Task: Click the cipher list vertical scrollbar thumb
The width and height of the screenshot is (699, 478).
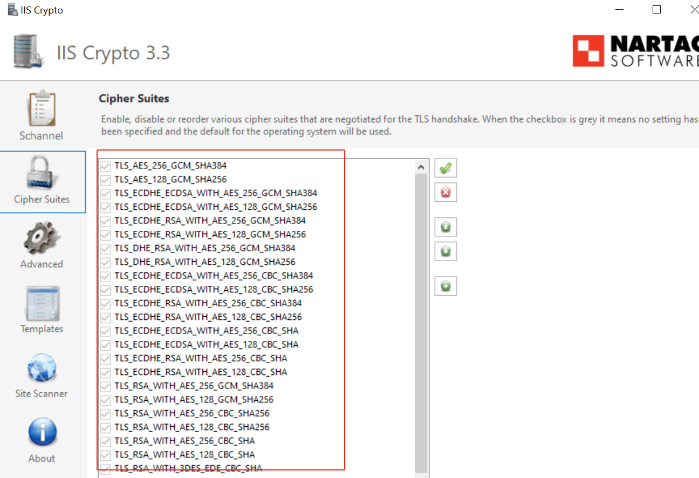Action: (421, 324)
